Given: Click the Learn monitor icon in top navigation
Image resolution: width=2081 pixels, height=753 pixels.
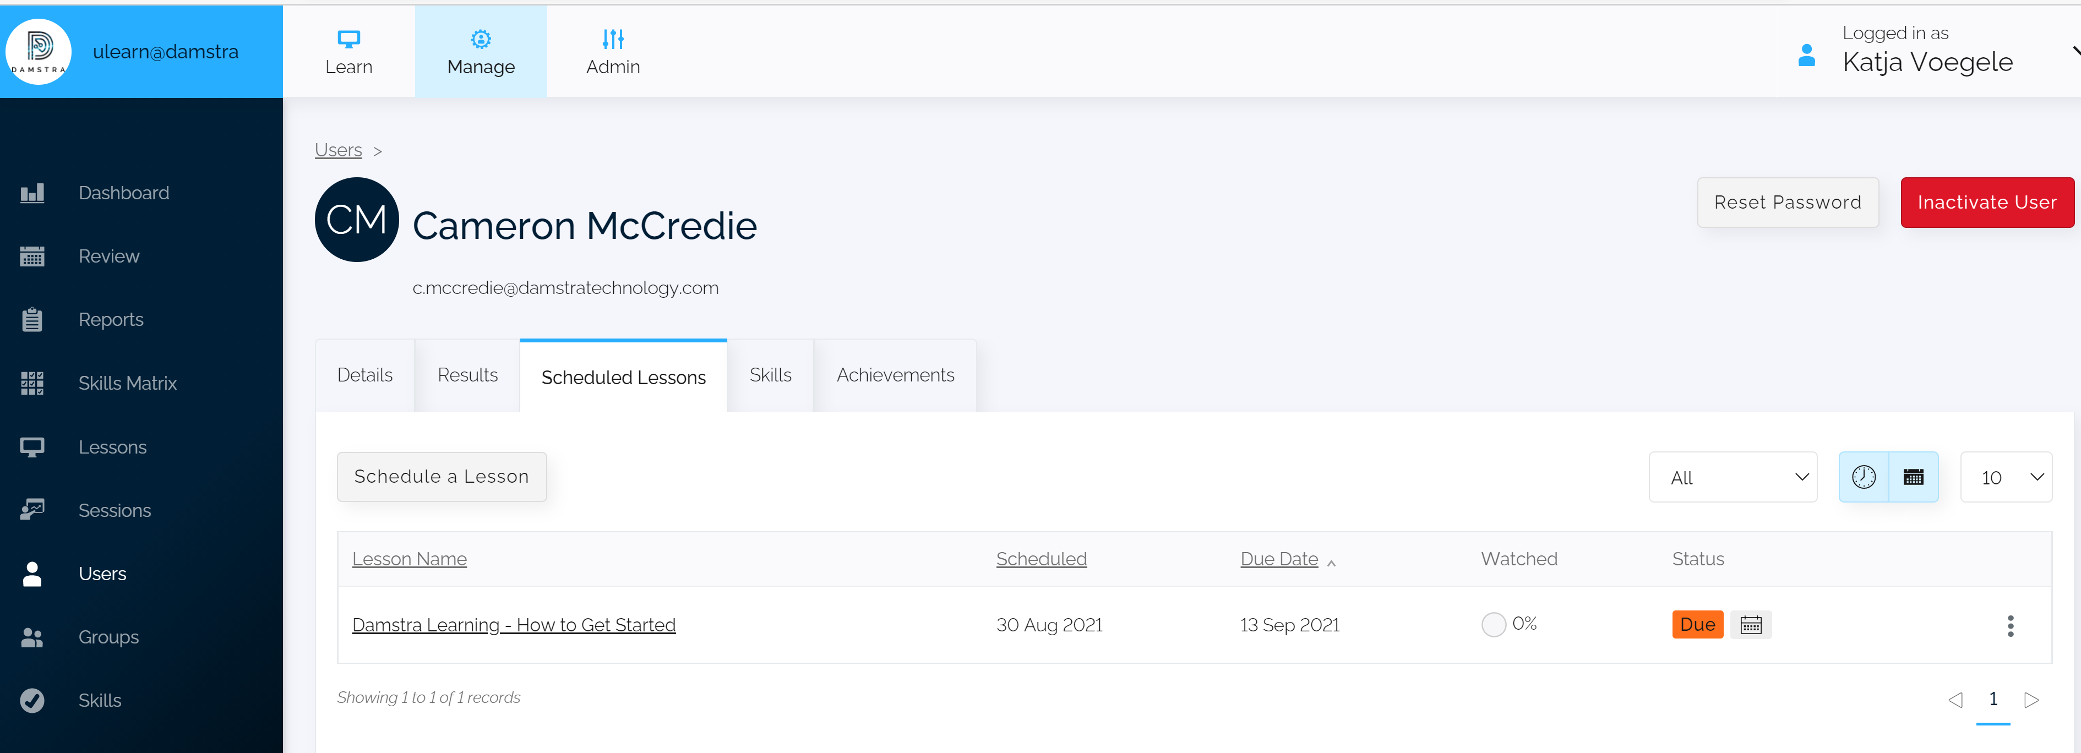Looking at the screenshot, I should point(349,39).
